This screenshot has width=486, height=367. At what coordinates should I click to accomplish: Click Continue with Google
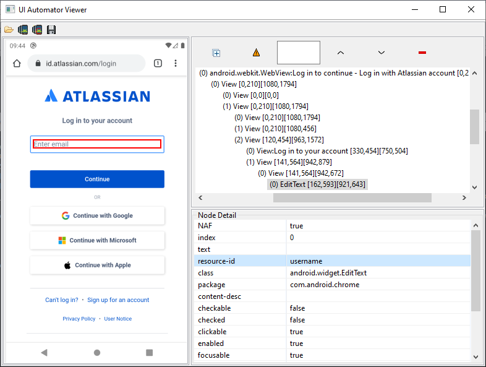pyautogui.click(x=97, y=215)
